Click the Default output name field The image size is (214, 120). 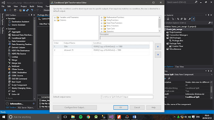[127, 97]
